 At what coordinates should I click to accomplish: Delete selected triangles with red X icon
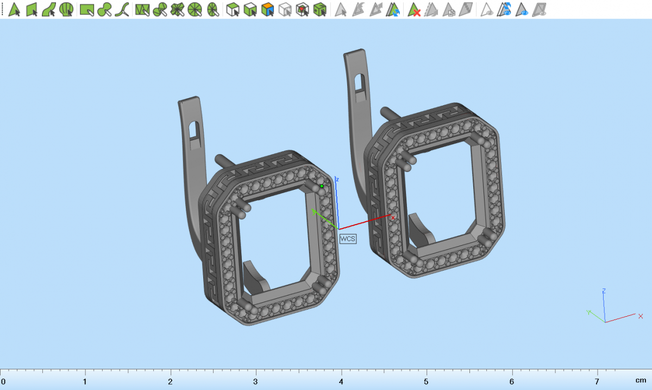point(415,9)
